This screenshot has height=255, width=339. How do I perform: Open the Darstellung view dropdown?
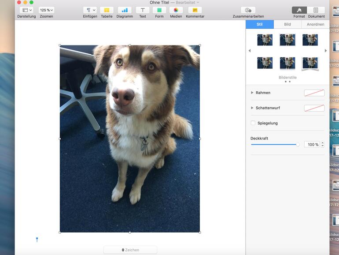[x=26, y=10]
